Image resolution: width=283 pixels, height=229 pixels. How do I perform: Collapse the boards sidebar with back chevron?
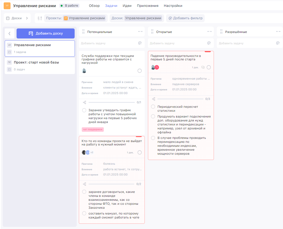point(9,33)
